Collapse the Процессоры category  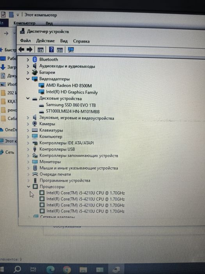pos(29,187)
